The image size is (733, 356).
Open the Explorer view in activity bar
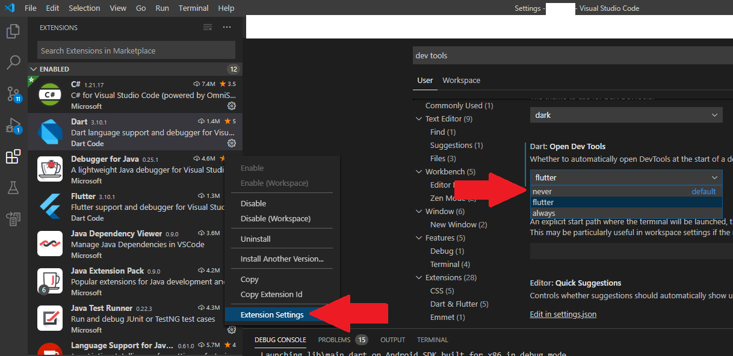tap(13, 31)
